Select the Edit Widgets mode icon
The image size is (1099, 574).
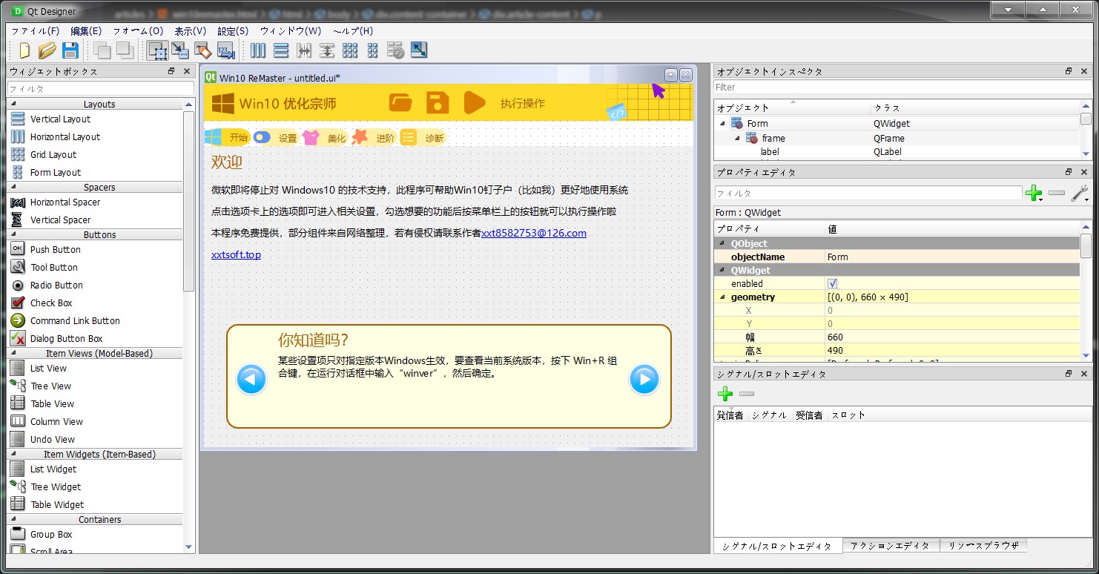point(157,50)
